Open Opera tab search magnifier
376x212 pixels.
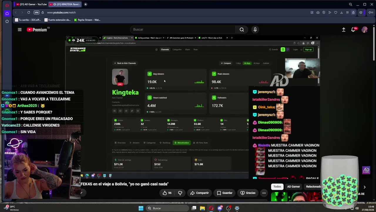point(350,4)
